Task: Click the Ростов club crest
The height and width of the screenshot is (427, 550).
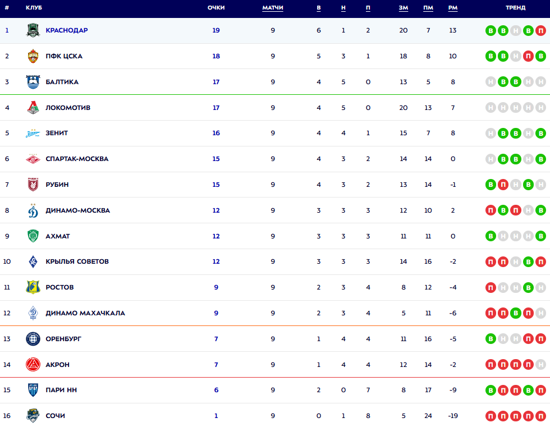Action: (x=33, y=287)
